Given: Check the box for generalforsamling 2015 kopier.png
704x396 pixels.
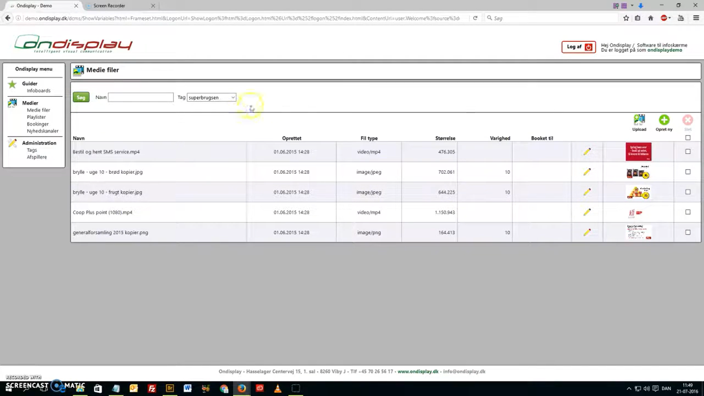Looking at the screenshot, I should coord(688,232).
